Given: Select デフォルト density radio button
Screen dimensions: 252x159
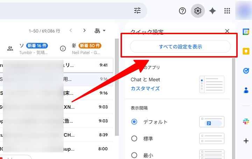Looking at the screenshot, I should 134,122.
